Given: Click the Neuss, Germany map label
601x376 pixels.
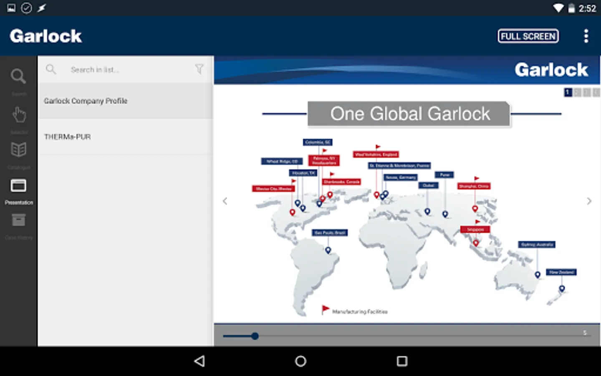Looking at the screenshot, I should (401, 178).
